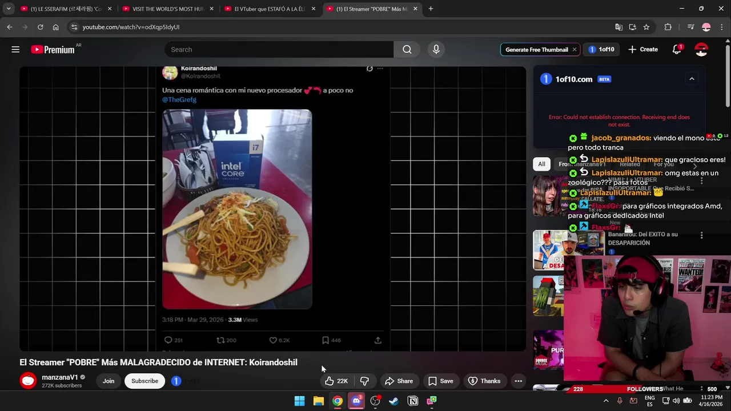Open the Chrome profile avatar

pyautogui.click(x=706, y=27)
